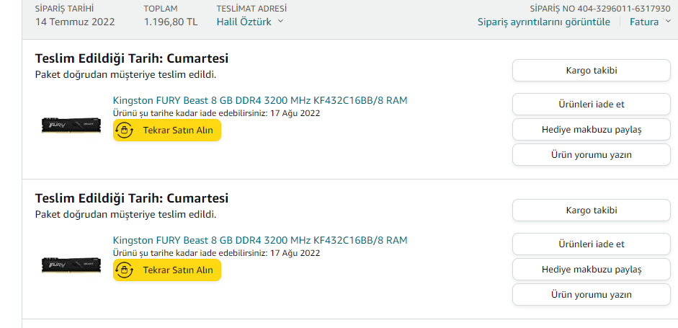Choose Ürün yorumu yazın for the second shipment
This screenshot has width=678, height=328.
click(x=592, y=295)
